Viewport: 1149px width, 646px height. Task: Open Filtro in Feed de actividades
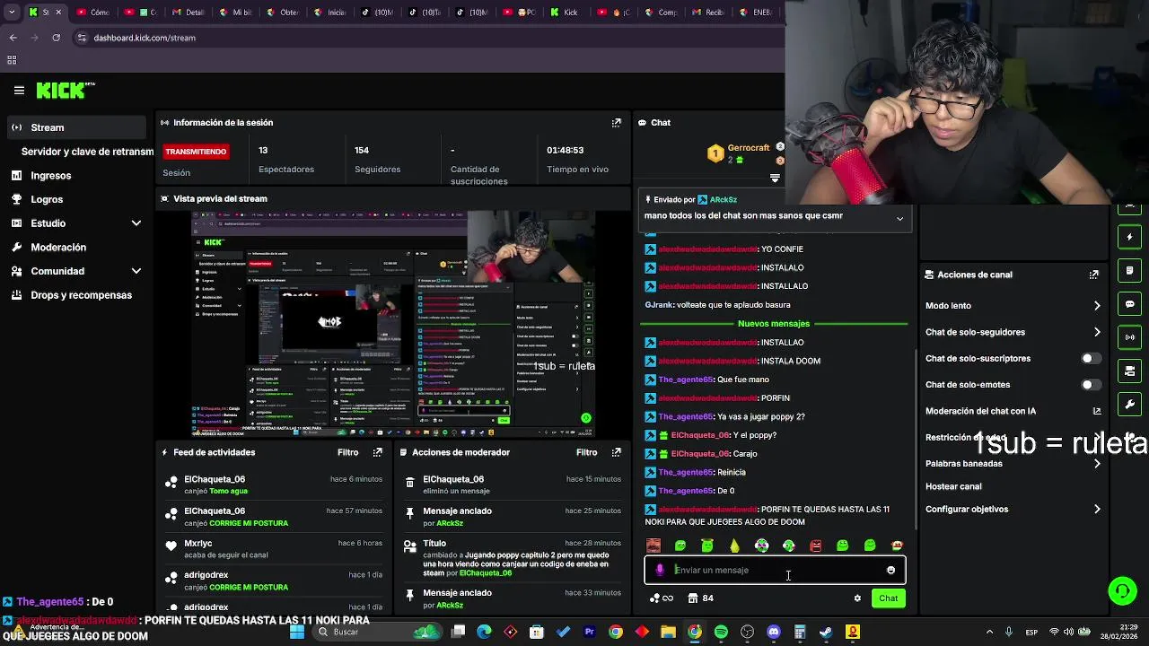(347, 452)
